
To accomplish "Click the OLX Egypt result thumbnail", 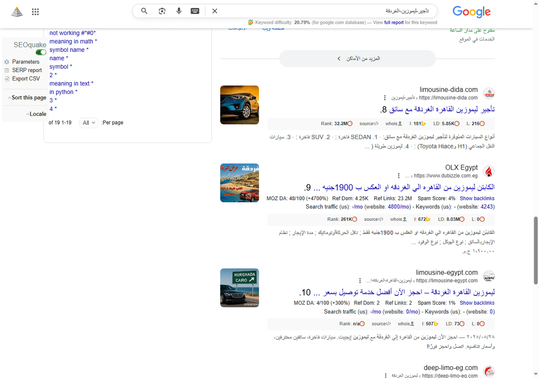I will pyautogui.click(x=239, y=183).
